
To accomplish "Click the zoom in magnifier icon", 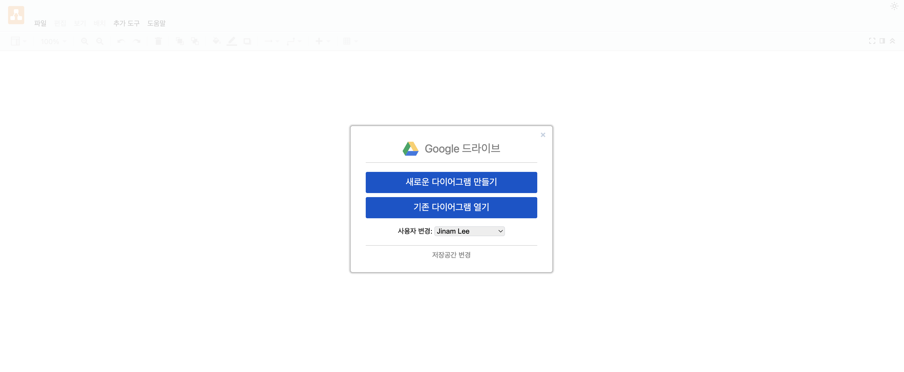I will 84,41.
